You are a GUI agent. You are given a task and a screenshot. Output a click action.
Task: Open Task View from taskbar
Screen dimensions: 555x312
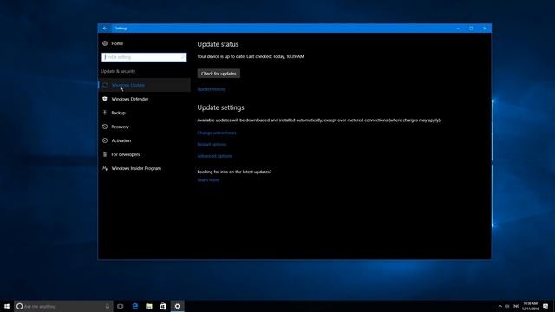(x=121, y=306)
